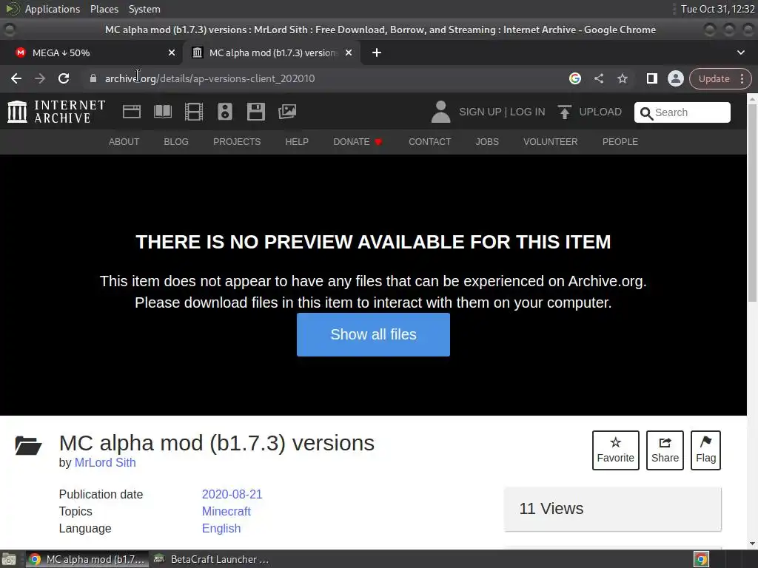This screenshot has height=568, width=758.
Task: Click the Favorite button
Action: point(615,450)
